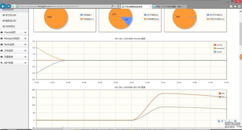Go forward with the browser forward arrow
The height and width of the screenshot is (130, 242).
(8, 6)
